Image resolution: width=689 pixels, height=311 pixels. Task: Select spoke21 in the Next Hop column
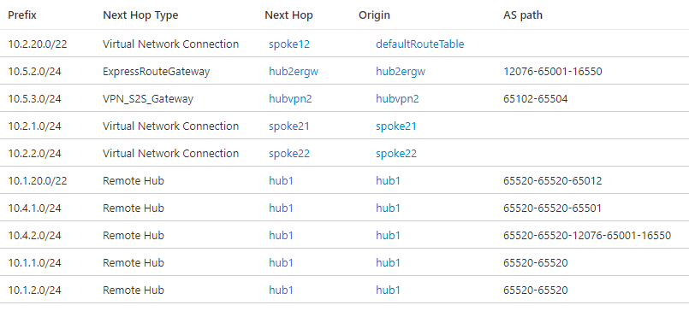click(x=289, y=126)
